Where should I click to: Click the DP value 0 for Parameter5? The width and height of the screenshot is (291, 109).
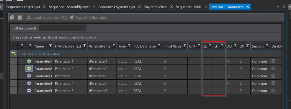tap(244, 91)
